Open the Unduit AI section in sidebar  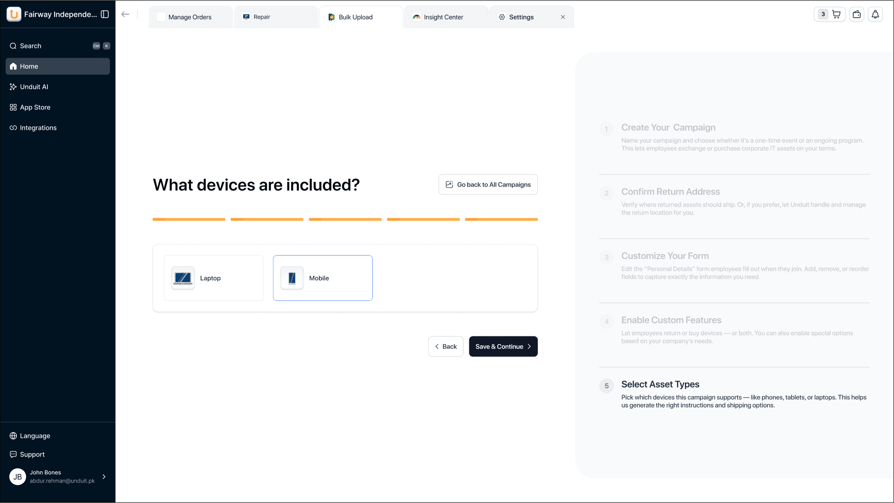point(34,87)
